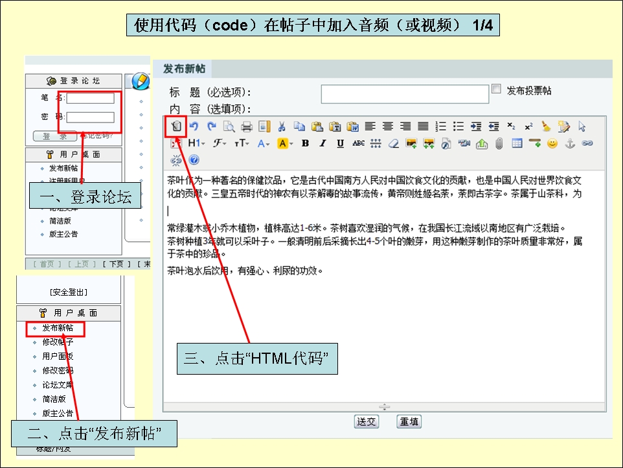Choose the paste as plain text icon
623x468 pixels.
click(x=335, y=126)
